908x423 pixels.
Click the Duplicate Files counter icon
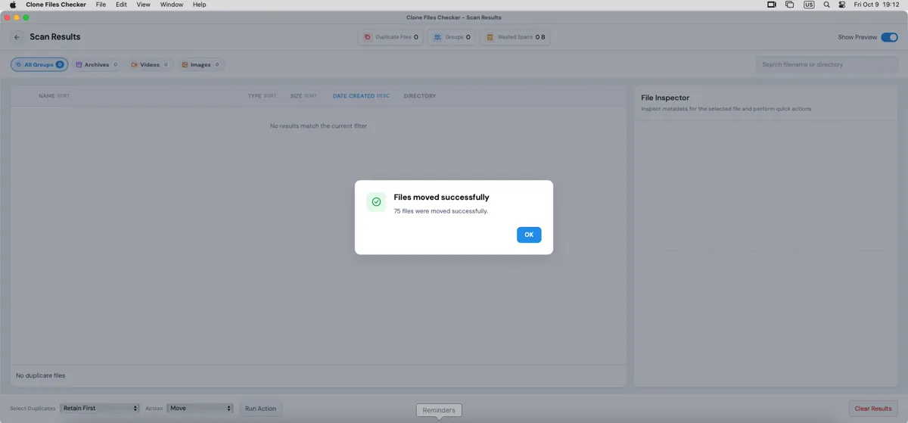368,37
